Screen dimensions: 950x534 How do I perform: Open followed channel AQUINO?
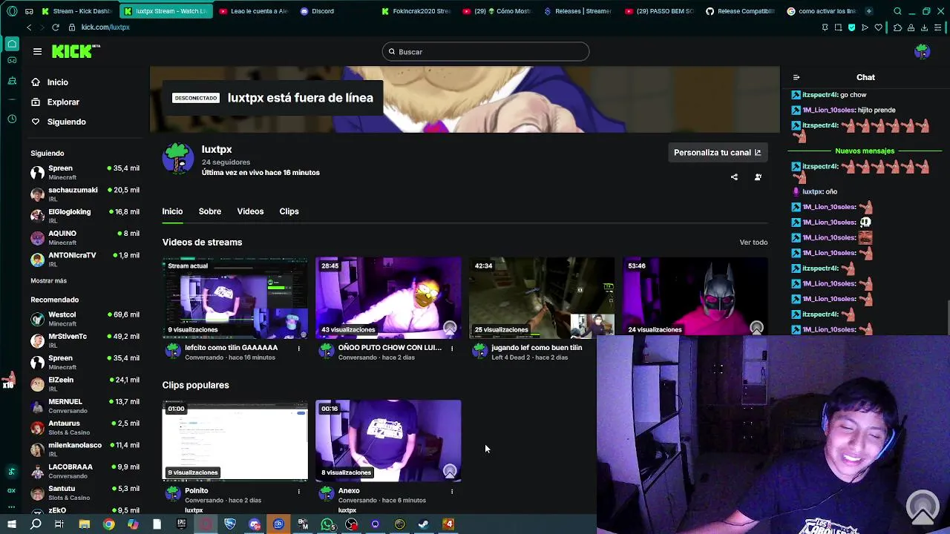pos(85,237)
